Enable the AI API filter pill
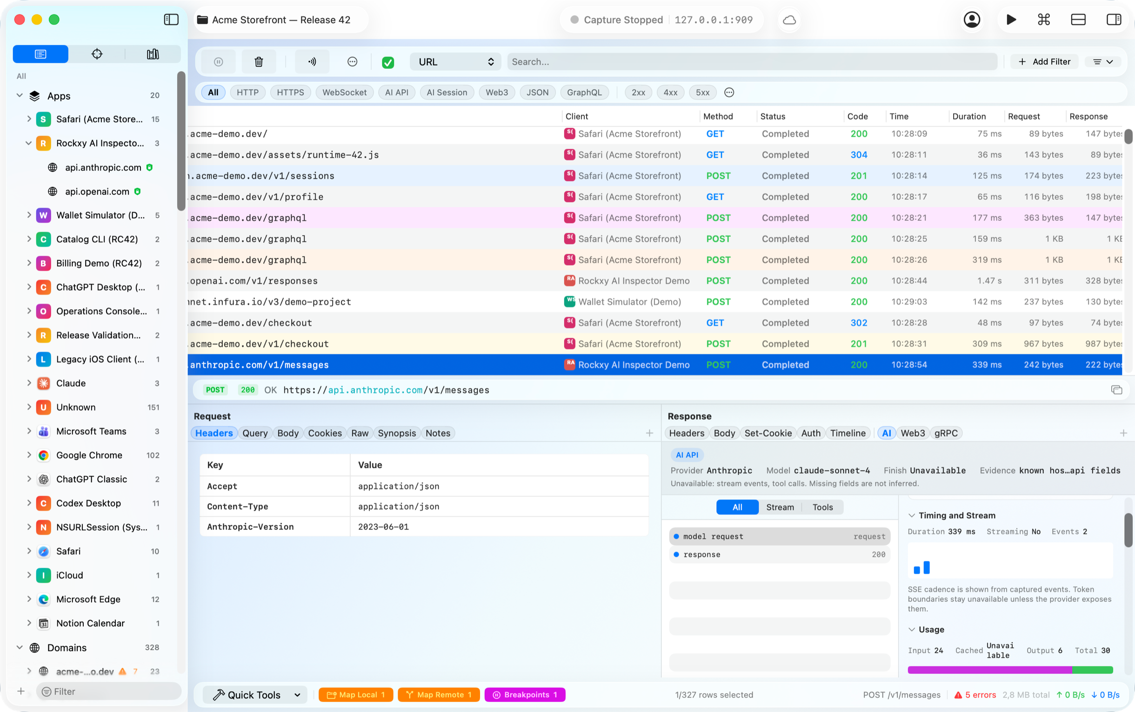Image resolution: width=1135 pixels, height=712 pixels. click(x=396, y=92)
